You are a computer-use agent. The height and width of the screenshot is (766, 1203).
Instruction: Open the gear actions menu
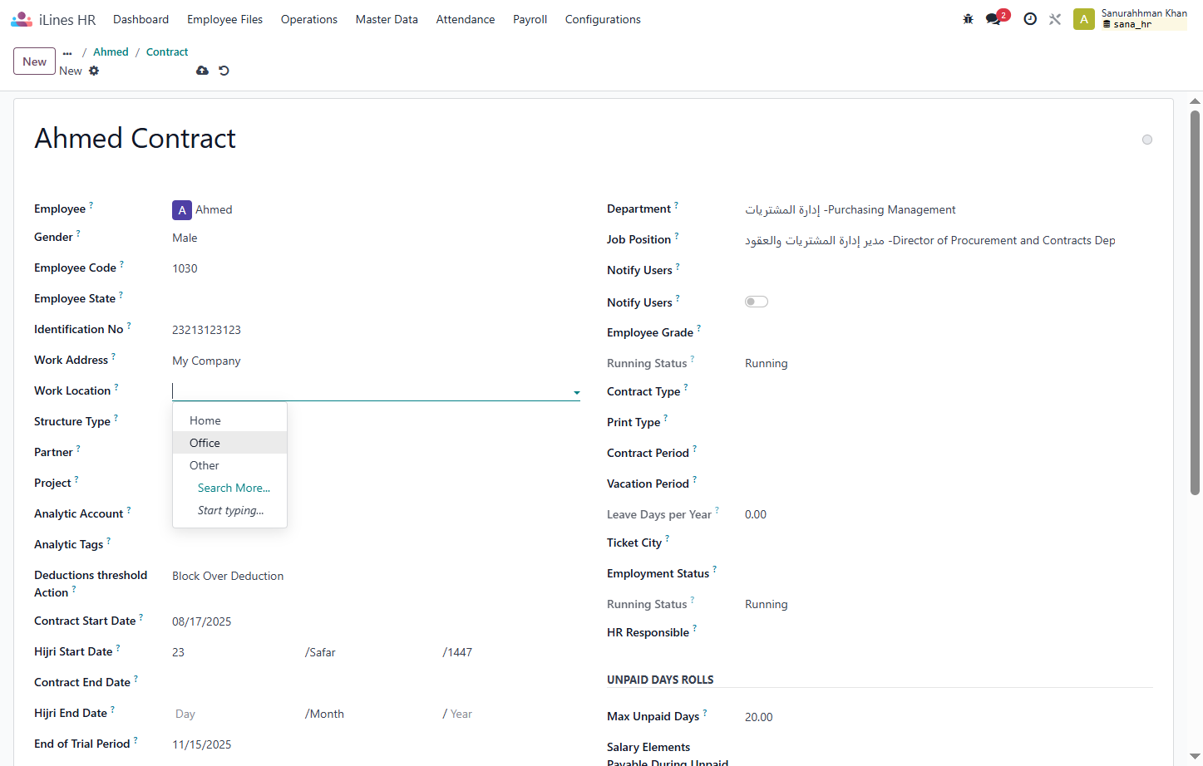coord(94,71)
